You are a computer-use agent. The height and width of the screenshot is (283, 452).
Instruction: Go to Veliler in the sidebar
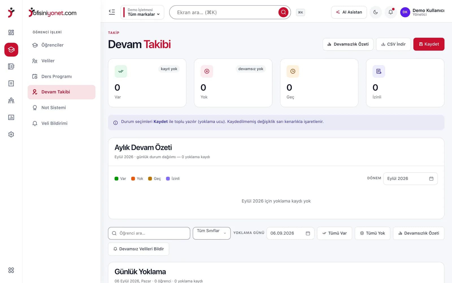[x=62, y=61]
